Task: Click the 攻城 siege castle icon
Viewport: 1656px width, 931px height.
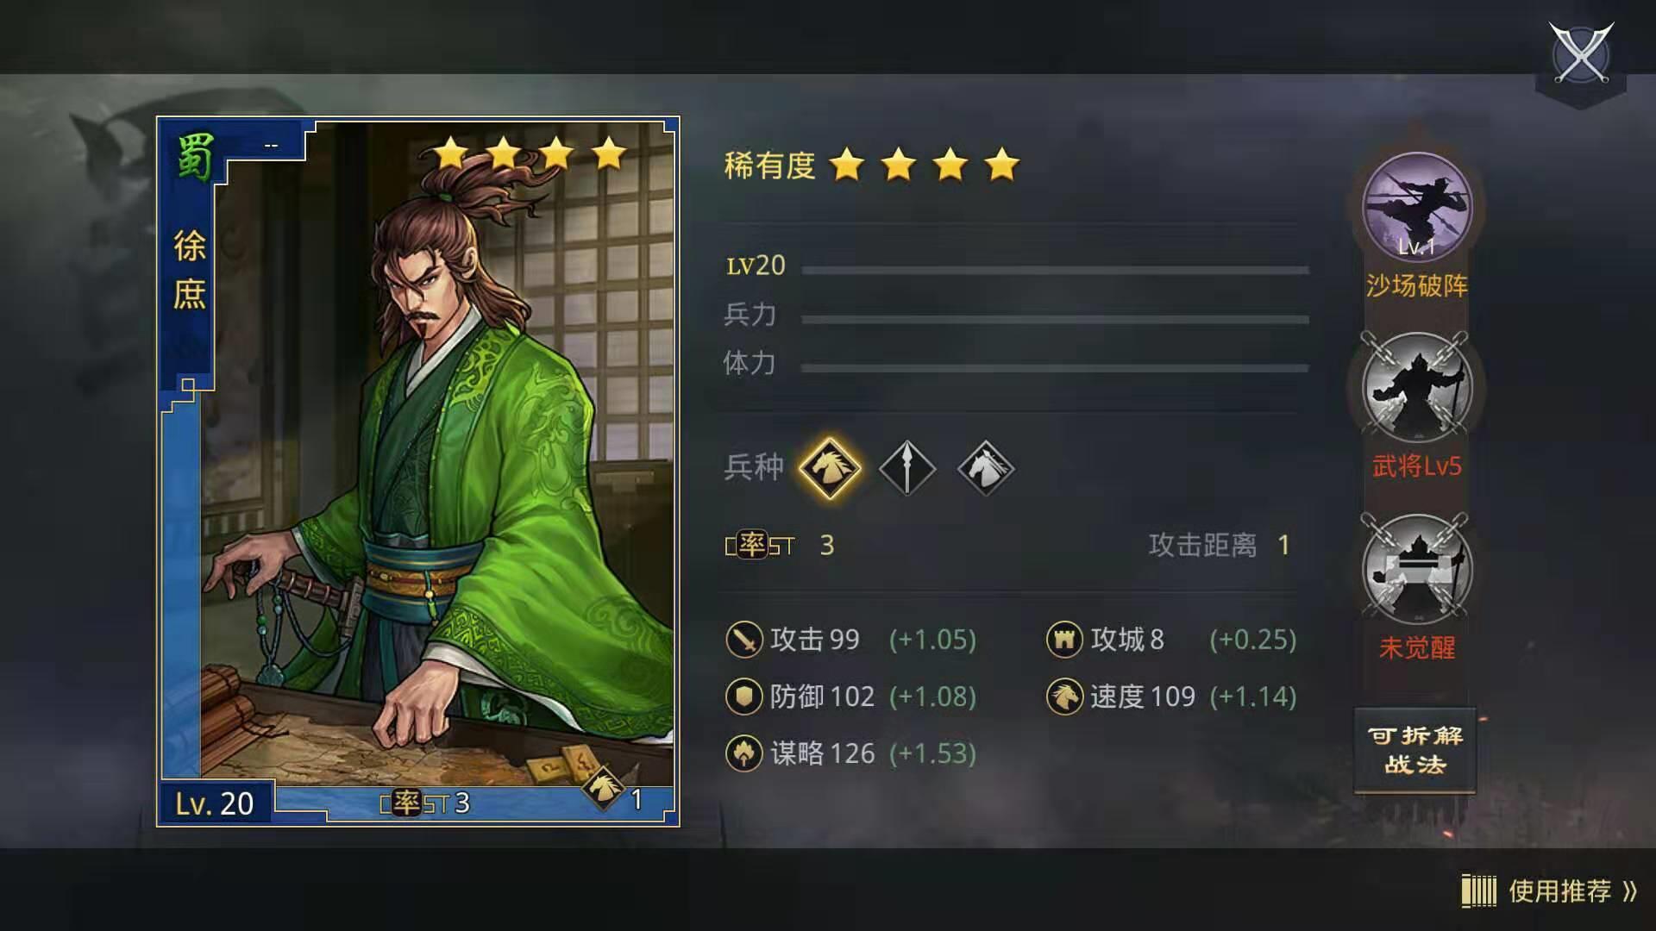Action: [x=1064, y=640]
